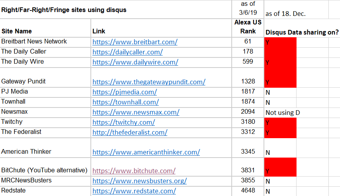Select the Alexa rank cell '178'
This screenshot has height=196, width=340.
coord(248,52)
